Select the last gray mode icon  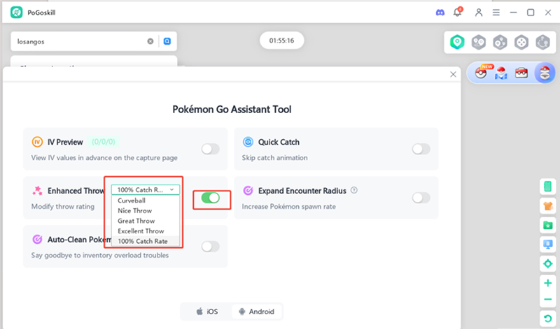(543, 42)
